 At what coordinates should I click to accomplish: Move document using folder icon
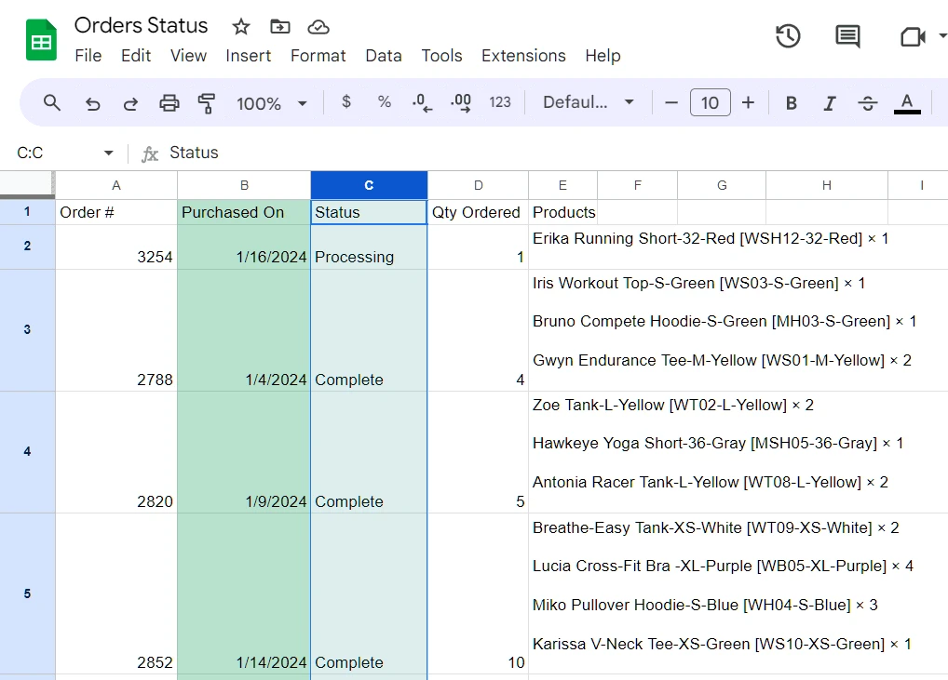click(x=279, y=26)
